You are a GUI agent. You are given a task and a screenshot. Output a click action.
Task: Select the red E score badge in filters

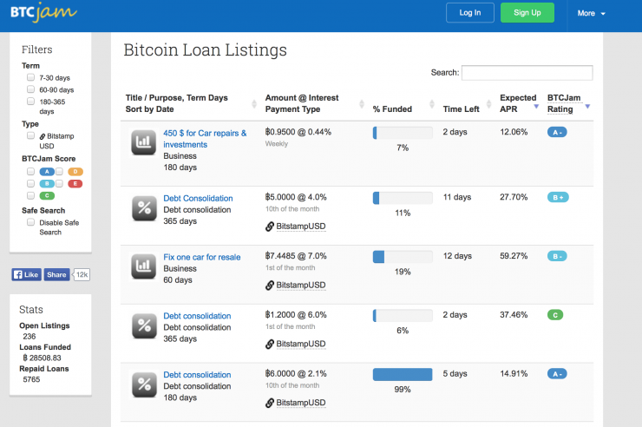(75, 184)
